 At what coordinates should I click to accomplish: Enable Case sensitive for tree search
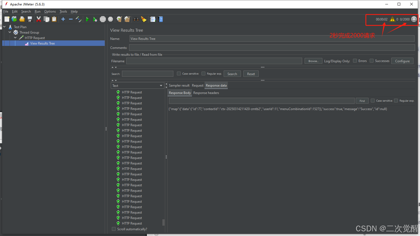pyautogui.click(x=179, y=73)
